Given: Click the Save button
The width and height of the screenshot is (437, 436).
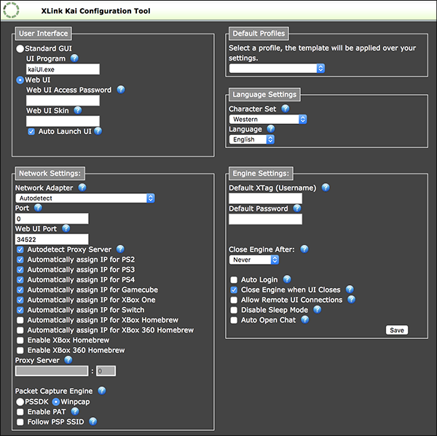Looking at the screenshot, I should tap(397, 330).
